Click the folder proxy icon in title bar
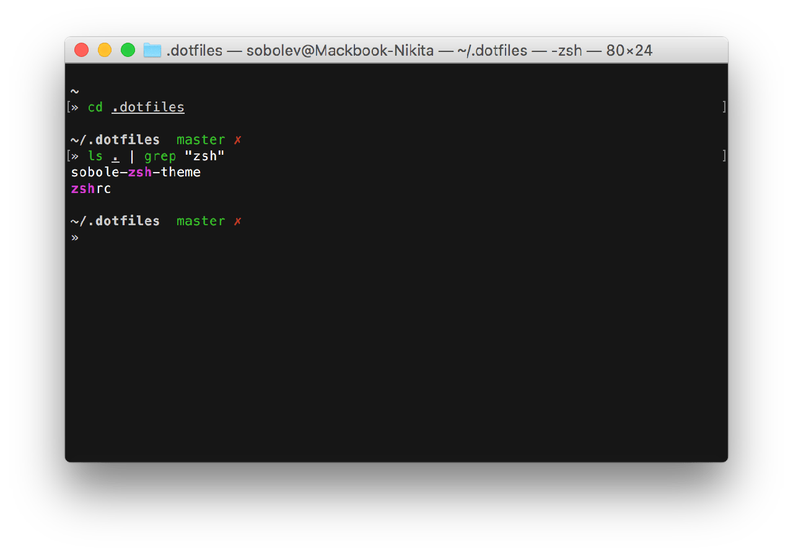Image resolution: width=793 pixels, height=555 pixels. click(152, 50)
